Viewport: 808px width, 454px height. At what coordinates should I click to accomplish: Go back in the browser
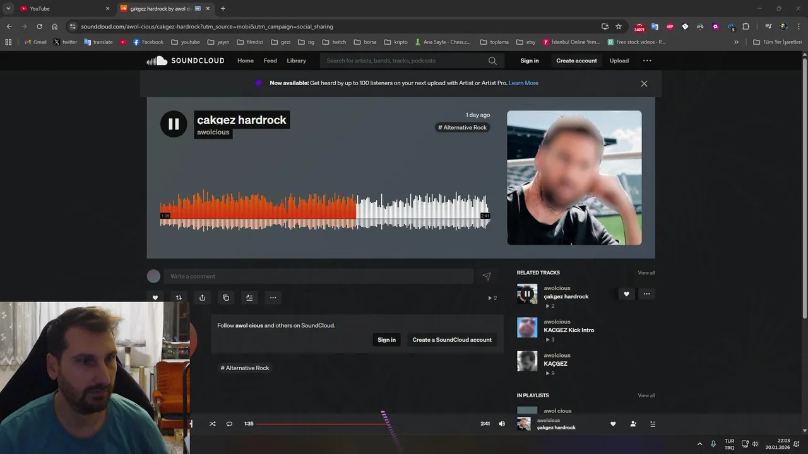click(9, 26)
